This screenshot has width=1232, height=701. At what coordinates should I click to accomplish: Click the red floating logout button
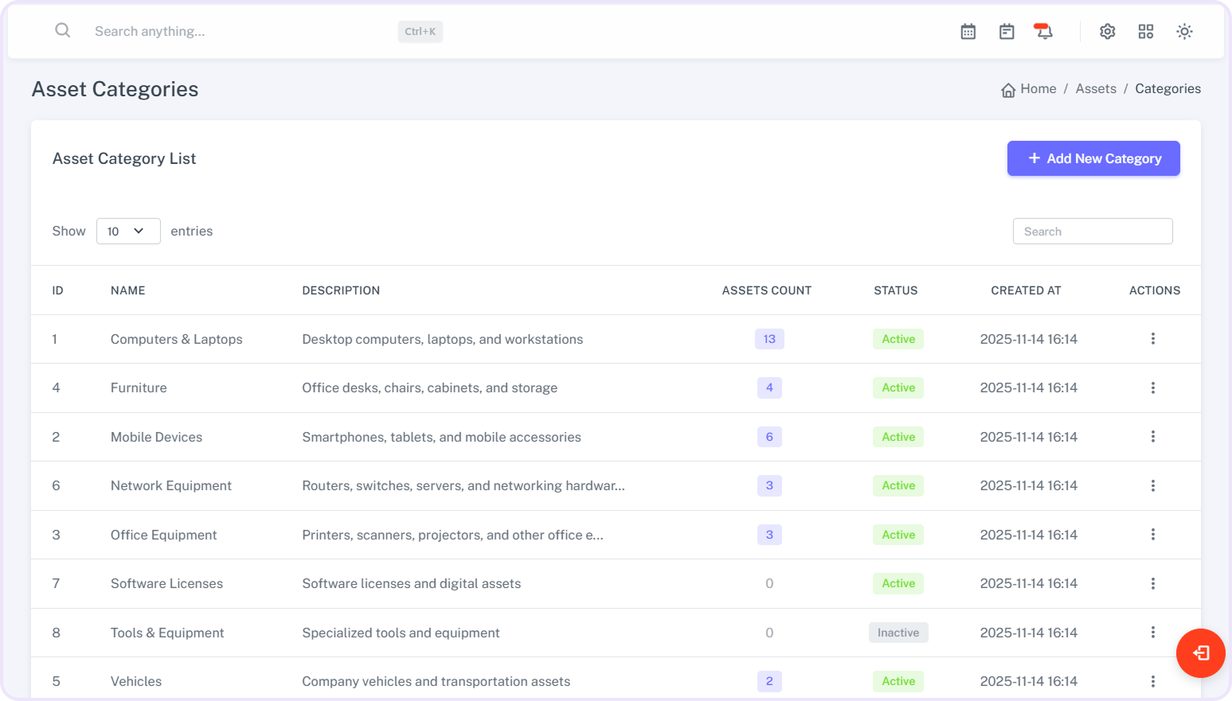(x=1200, y=653)
